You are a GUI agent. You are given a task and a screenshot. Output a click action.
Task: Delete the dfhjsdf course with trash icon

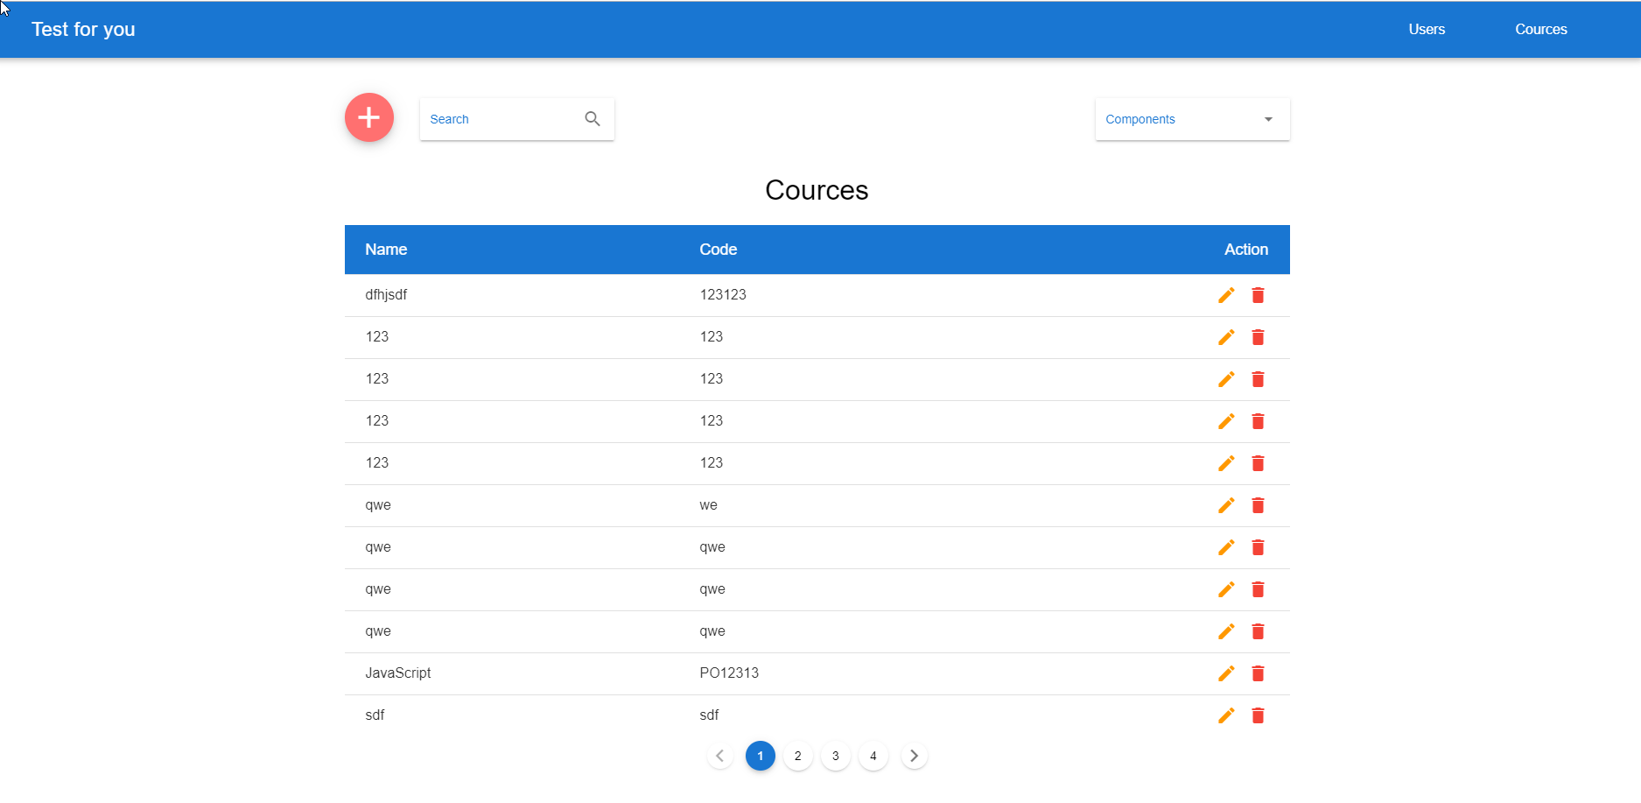pos(1258,295)
